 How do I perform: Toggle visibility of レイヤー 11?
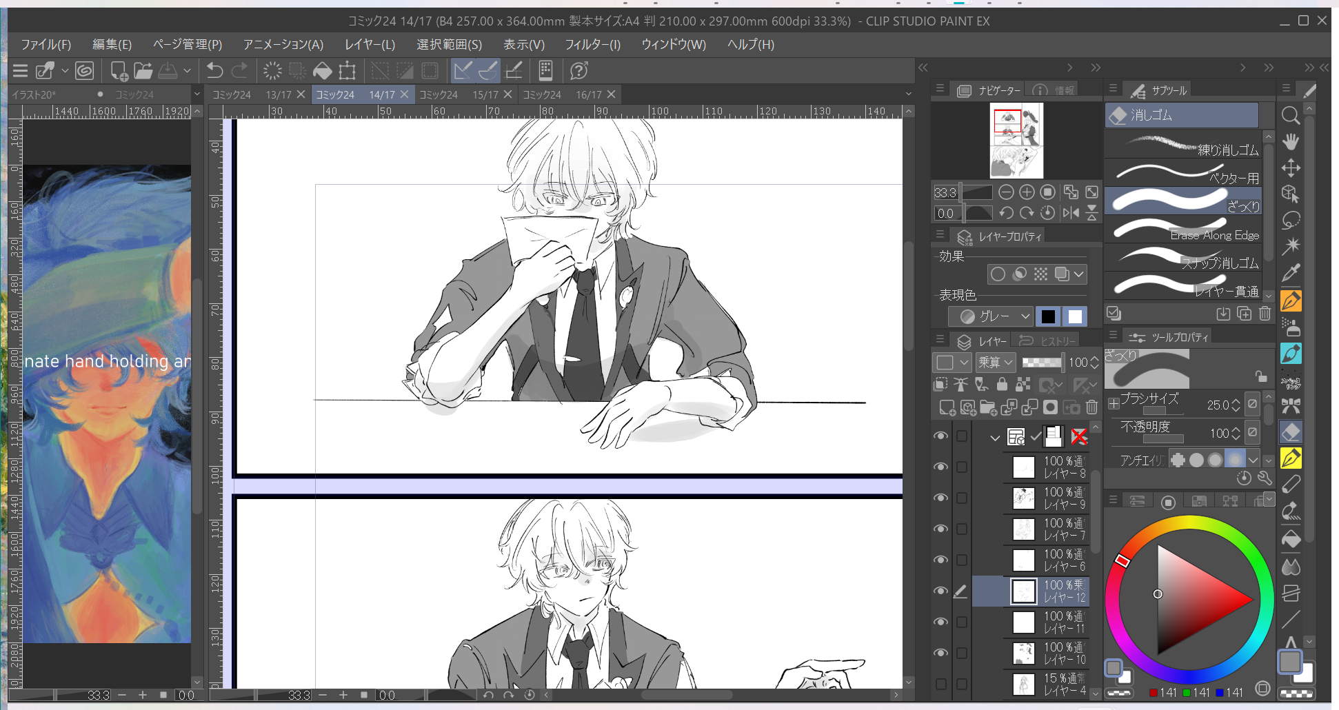[x=940, y=622]
